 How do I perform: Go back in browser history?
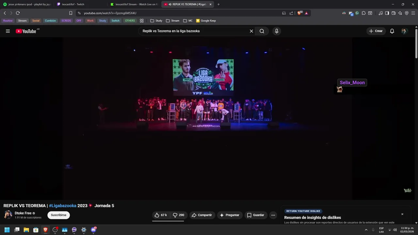coord(5,13)
